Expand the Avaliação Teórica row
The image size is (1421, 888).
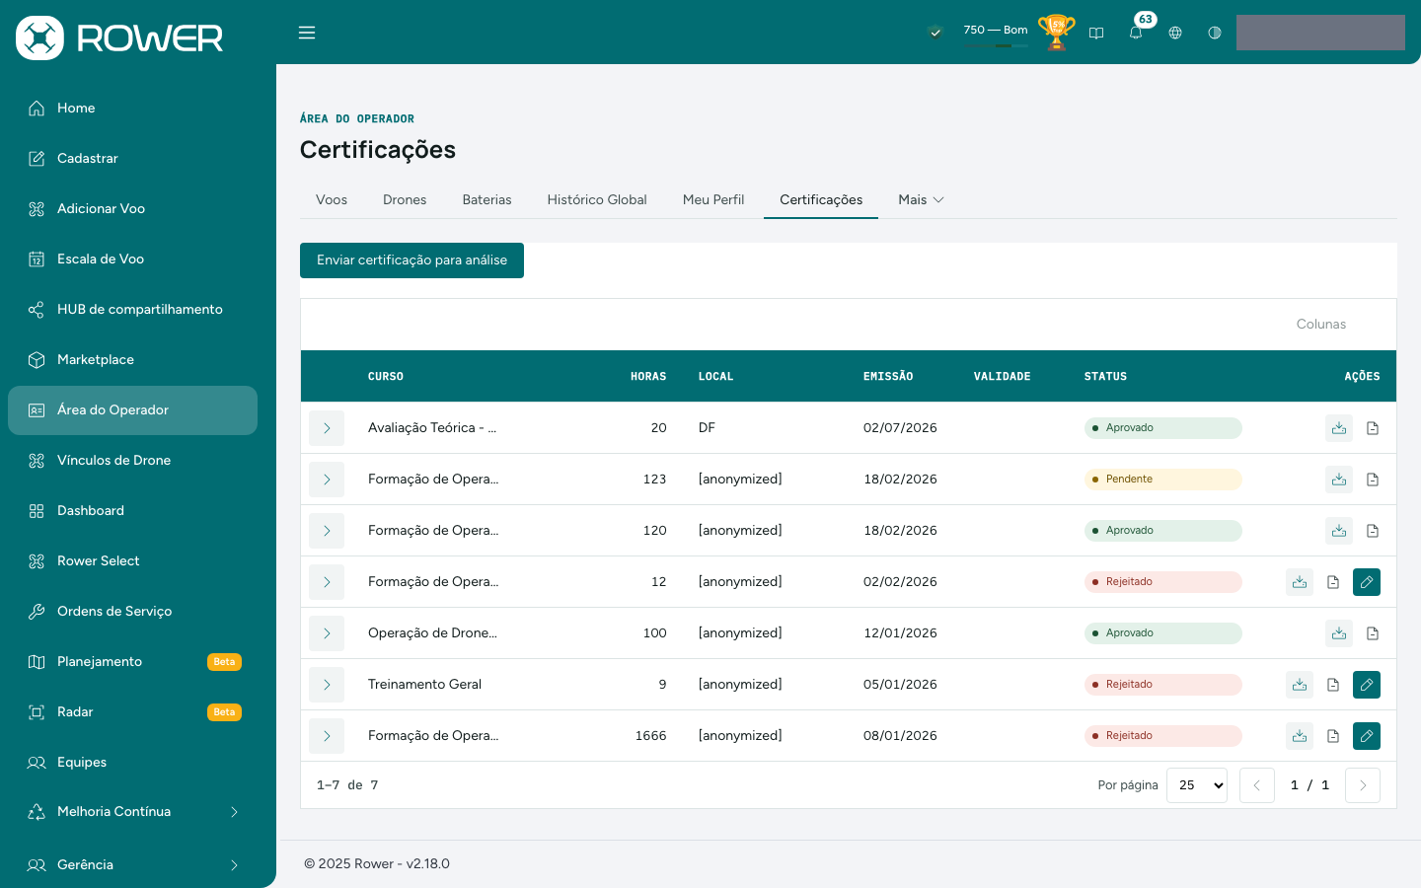coord(327,428)
